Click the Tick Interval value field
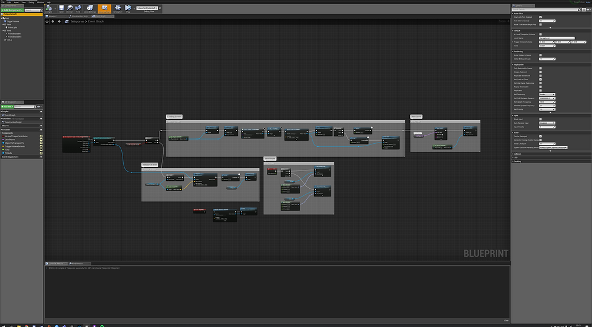The height and width of the screenshot is (327, 592). point(547,21)
